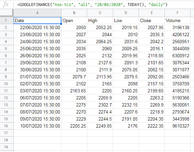Click the 'Low' header cell
This screenshot has width=194, height=152.
126,20
